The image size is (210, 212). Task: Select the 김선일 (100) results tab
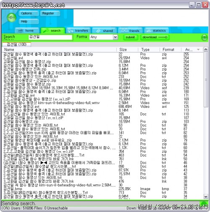[x=17, y=44]
